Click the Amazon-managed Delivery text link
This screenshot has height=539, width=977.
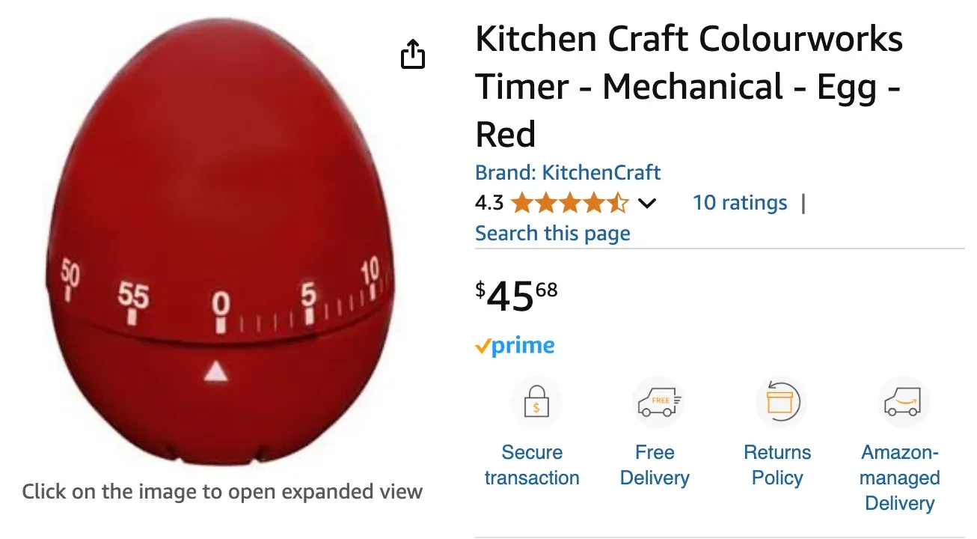tap(899, 478)
